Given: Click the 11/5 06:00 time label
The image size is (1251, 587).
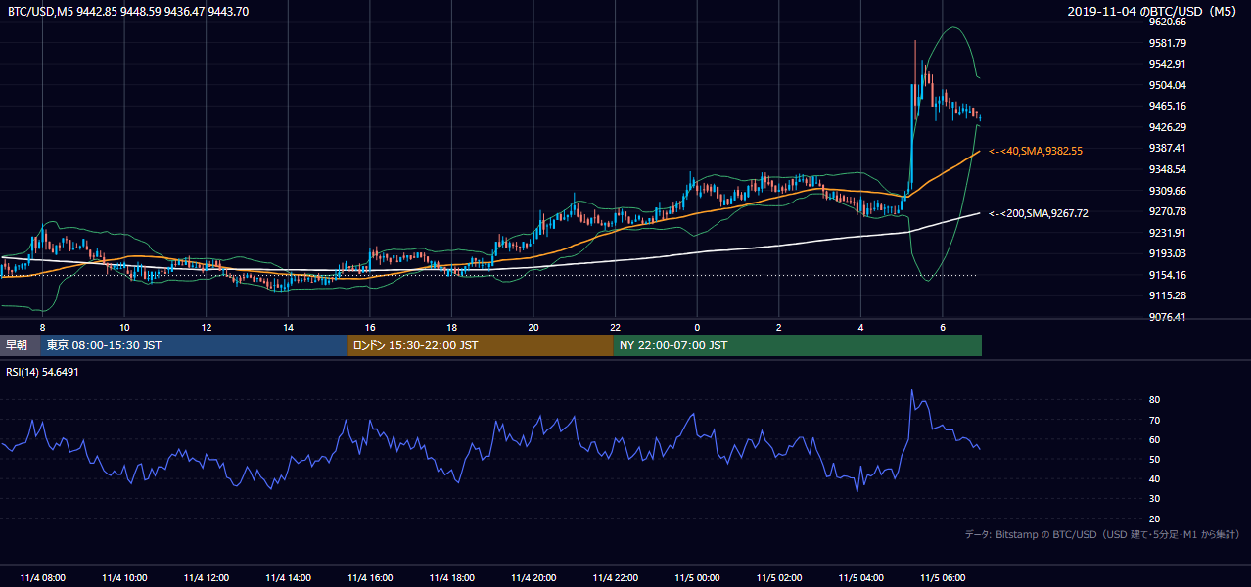Looking at the screenshot, I should (x=943, y=577).
